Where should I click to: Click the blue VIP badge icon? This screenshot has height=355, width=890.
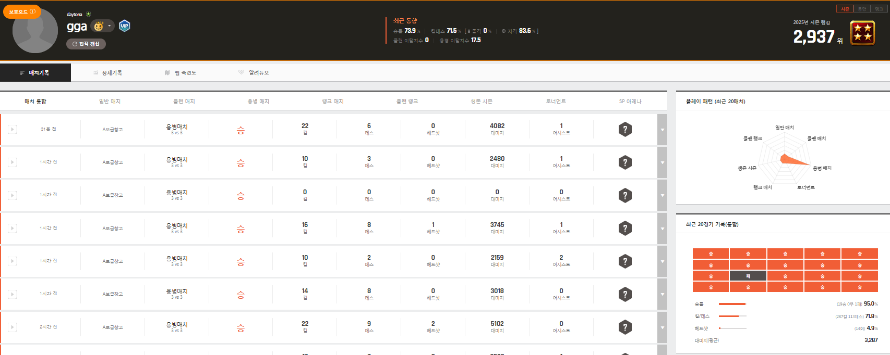124,26
